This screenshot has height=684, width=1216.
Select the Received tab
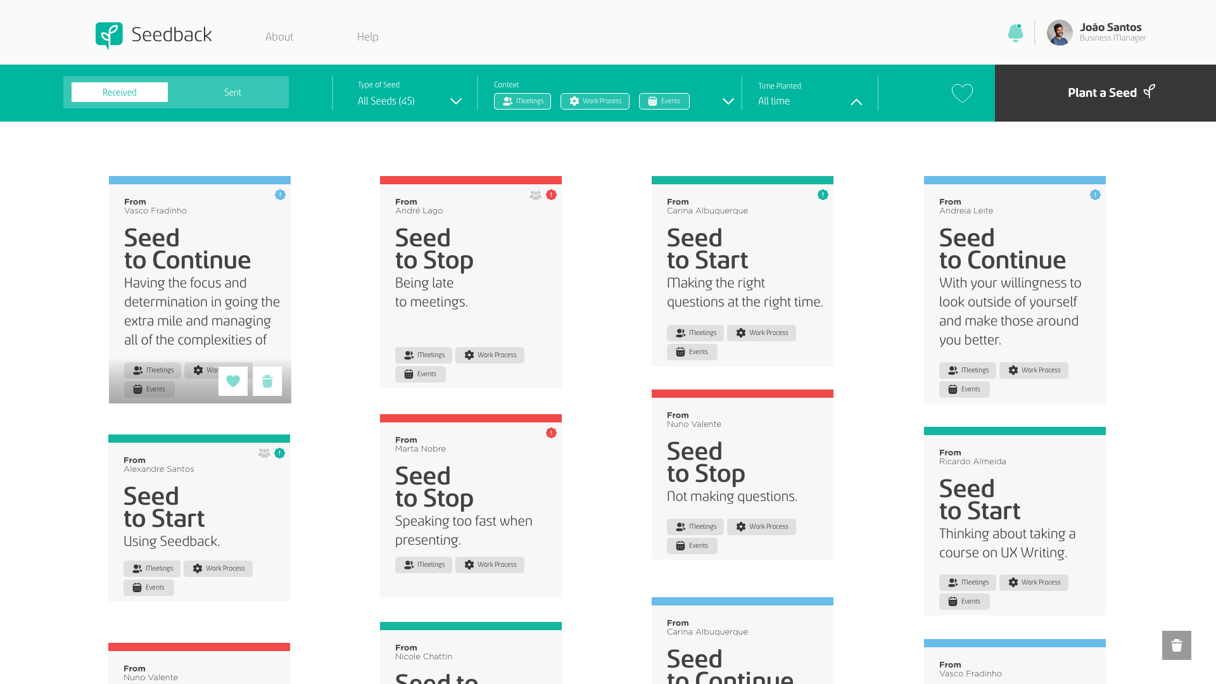(x=120, y=92)
